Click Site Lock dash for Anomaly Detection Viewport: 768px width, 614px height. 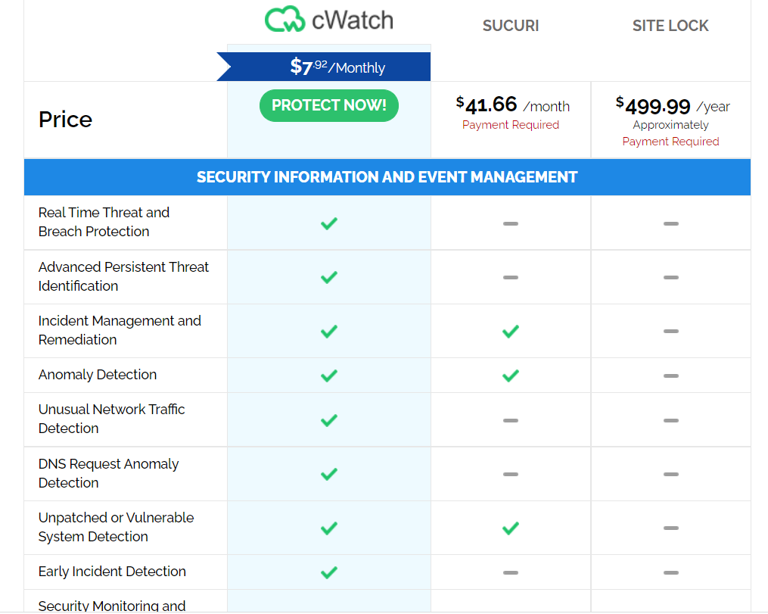[x=670, y=376]
